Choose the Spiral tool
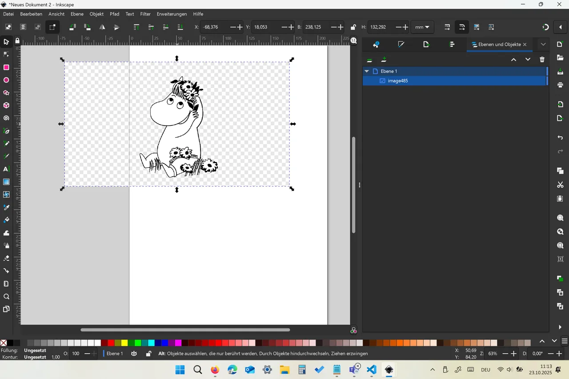Screen dimensions: 569x379 tap(6, 119)
